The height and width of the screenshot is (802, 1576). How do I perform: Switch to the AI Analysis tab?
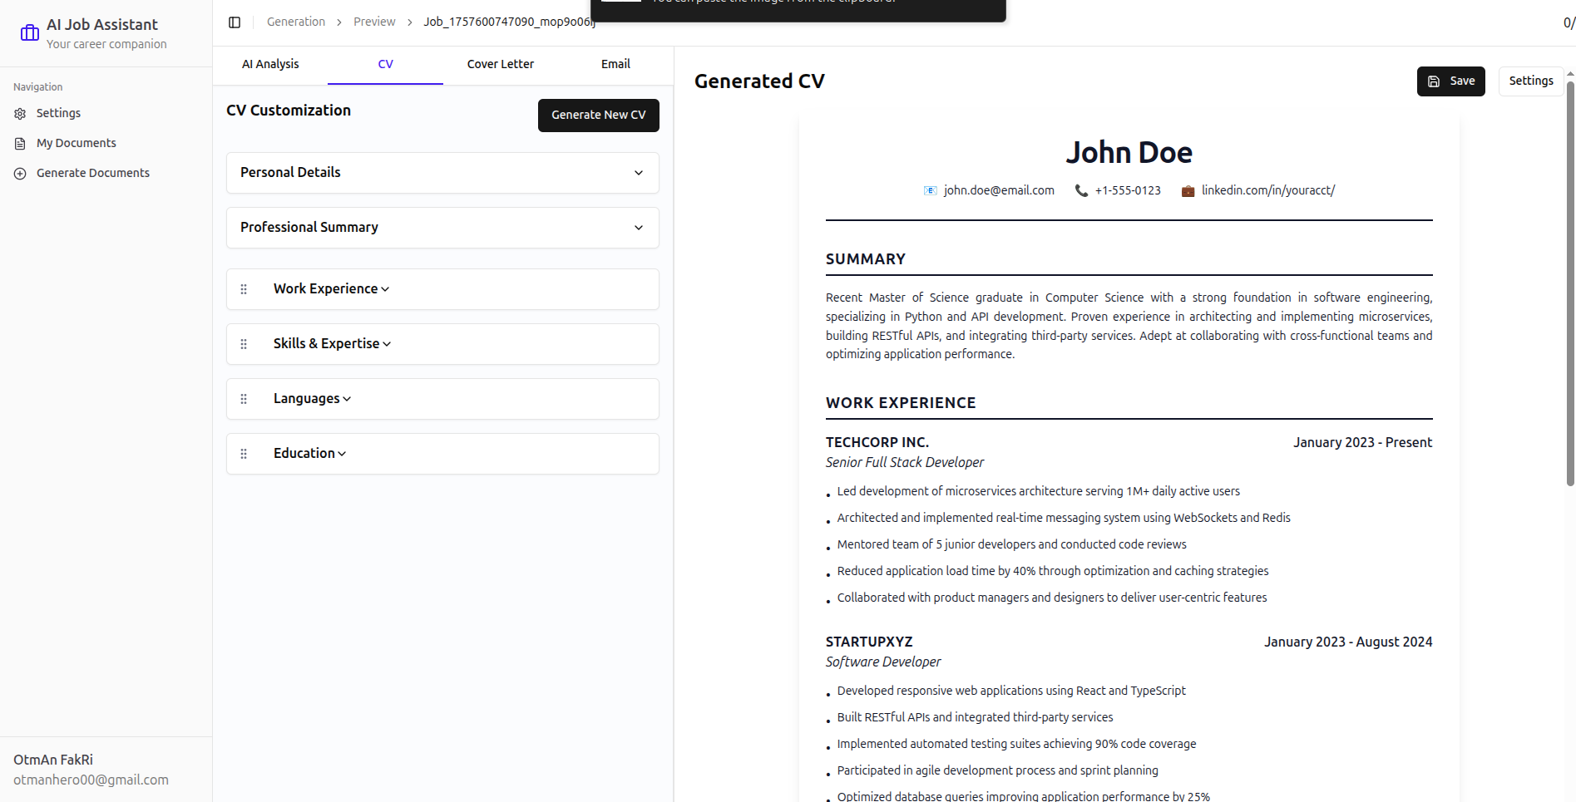click(270, 65)
